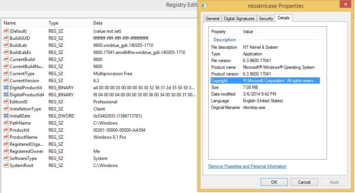Open Remove Properties and Personal Information link
355x193 pixels.
click(247, 166)
